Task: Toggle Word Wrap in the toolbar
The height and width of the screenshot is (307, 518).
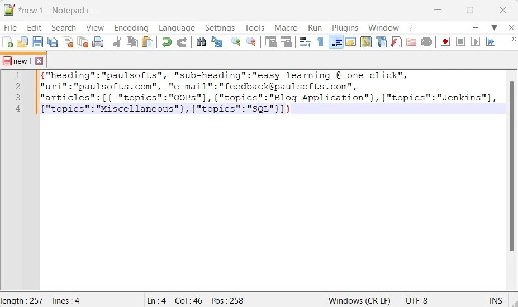Action: tap(305, 42)
